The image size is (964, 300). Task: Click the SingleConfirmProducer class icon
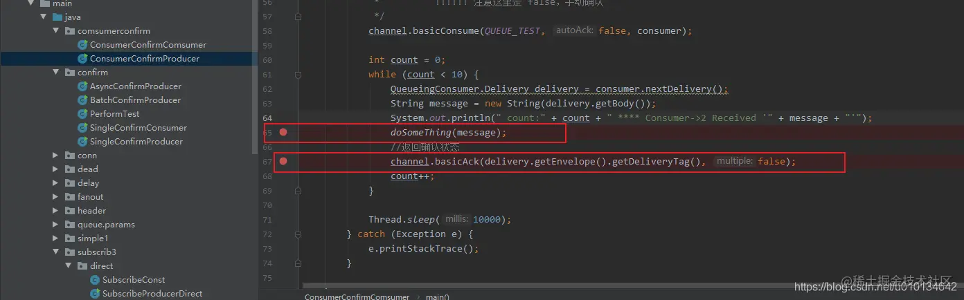click(82, 142)
